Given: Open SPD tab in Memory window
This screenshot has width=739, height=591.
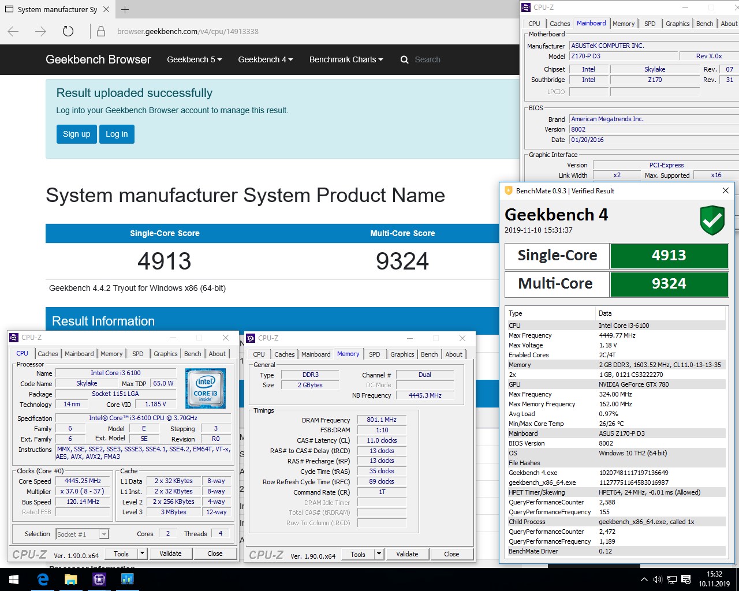Looking at the screenshot, I should point(375,354).
